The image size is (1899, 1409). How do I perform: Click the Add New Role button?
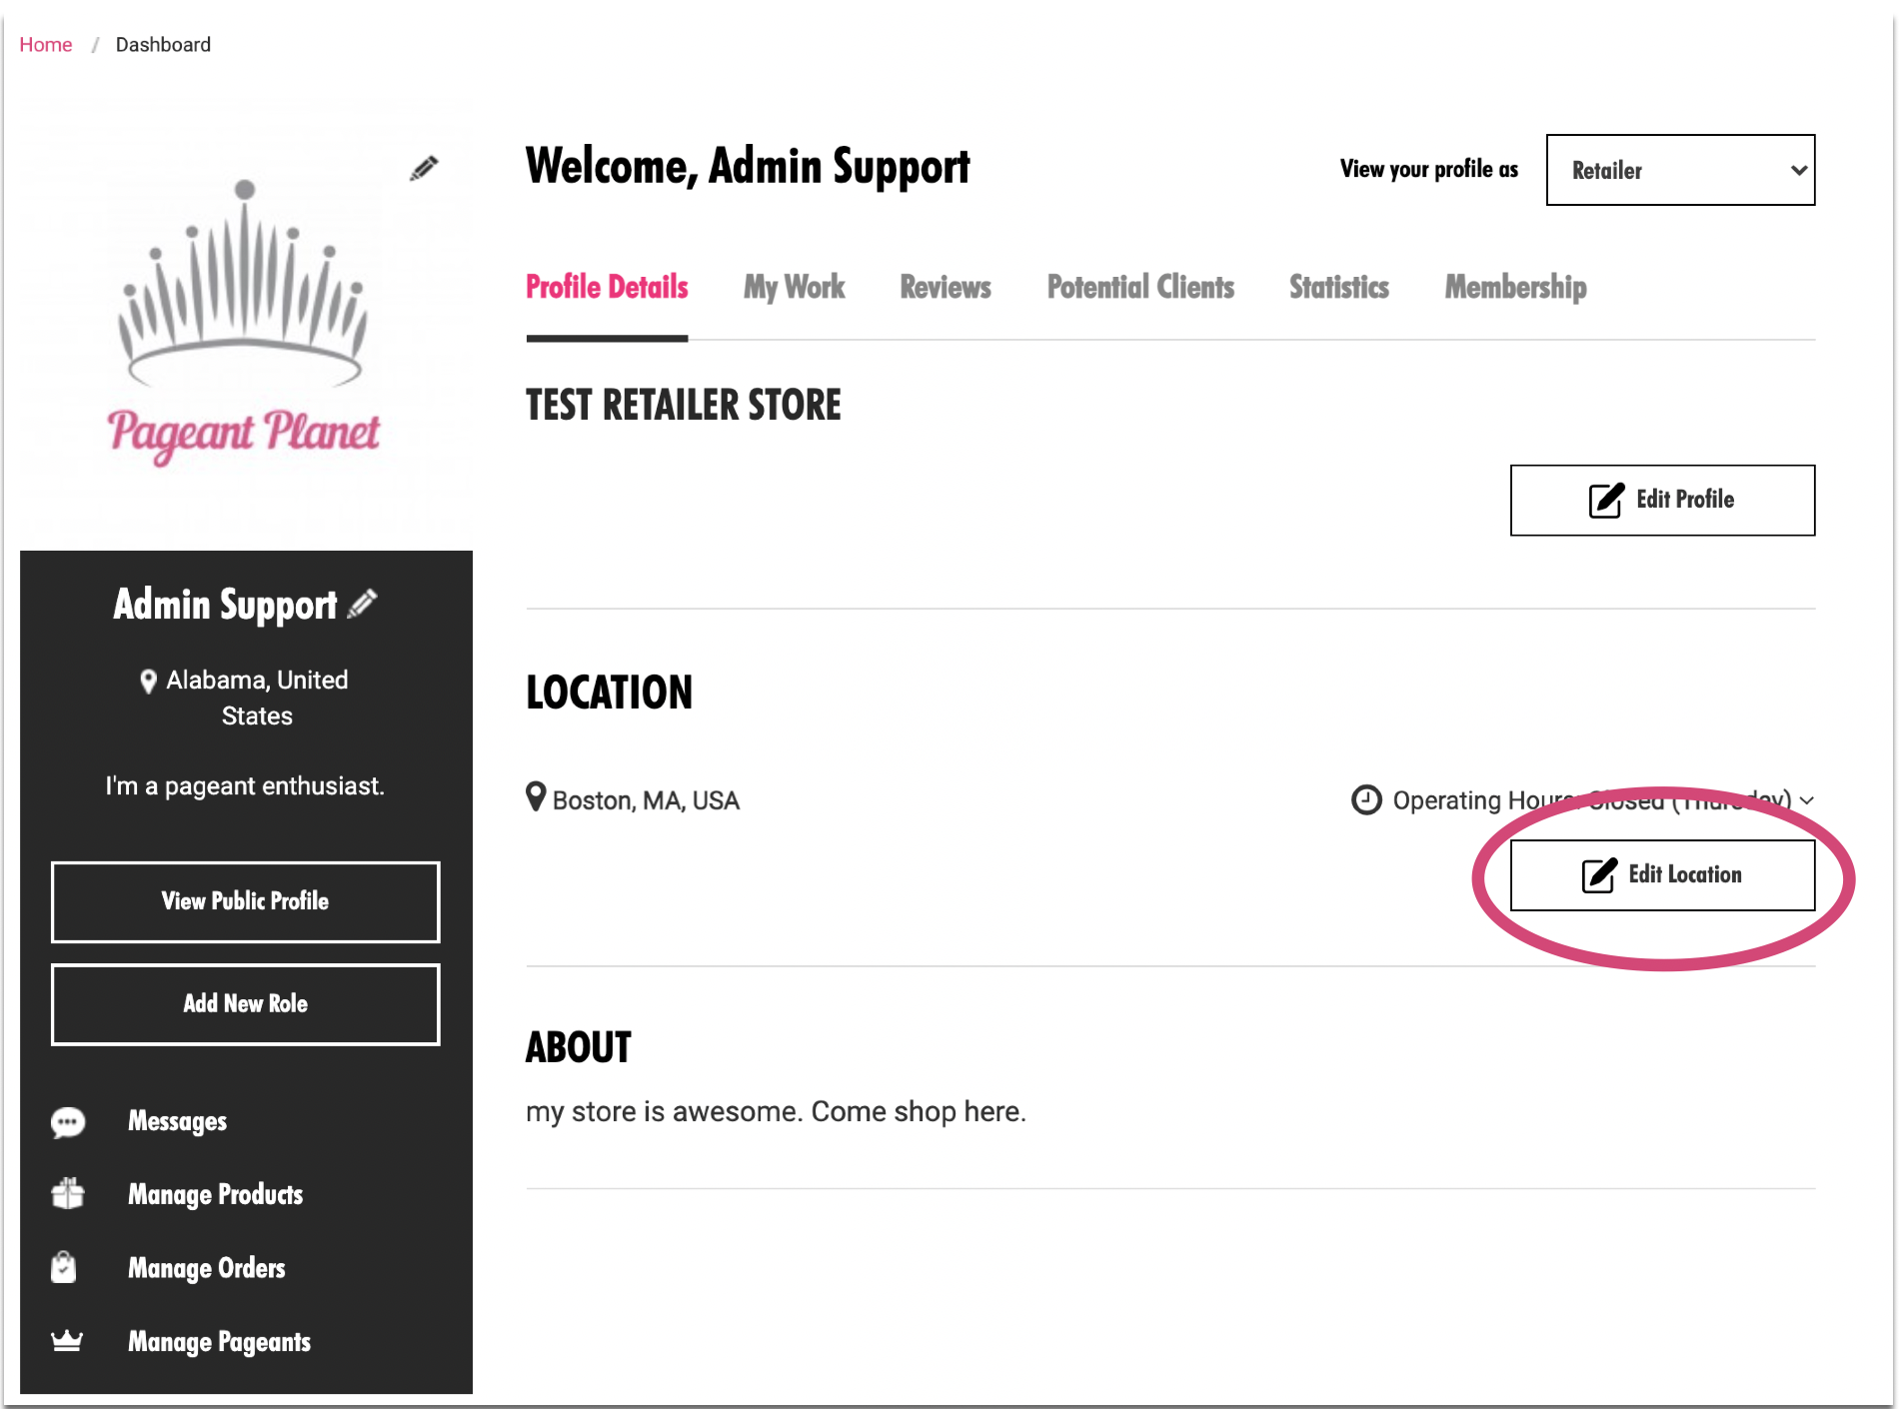point(246,1004)
